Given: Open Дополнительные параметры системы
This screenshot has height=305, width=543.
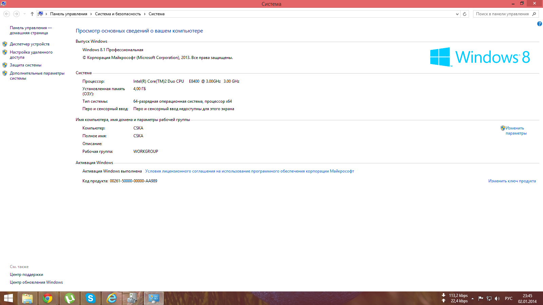Looking at the screenshot, I should click(37, 76).
